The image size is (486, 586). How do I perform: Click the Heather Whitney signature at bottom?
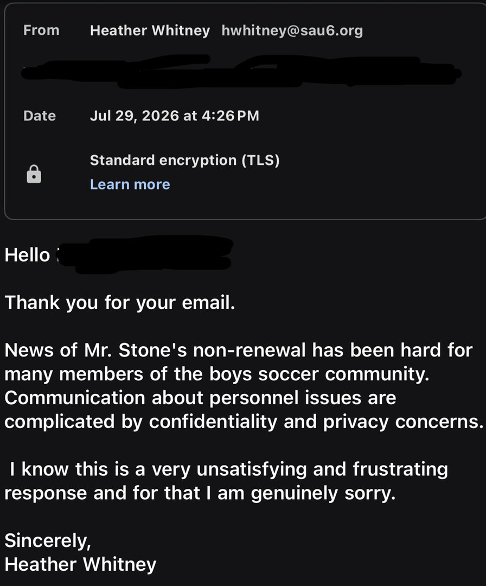(80, 565)
